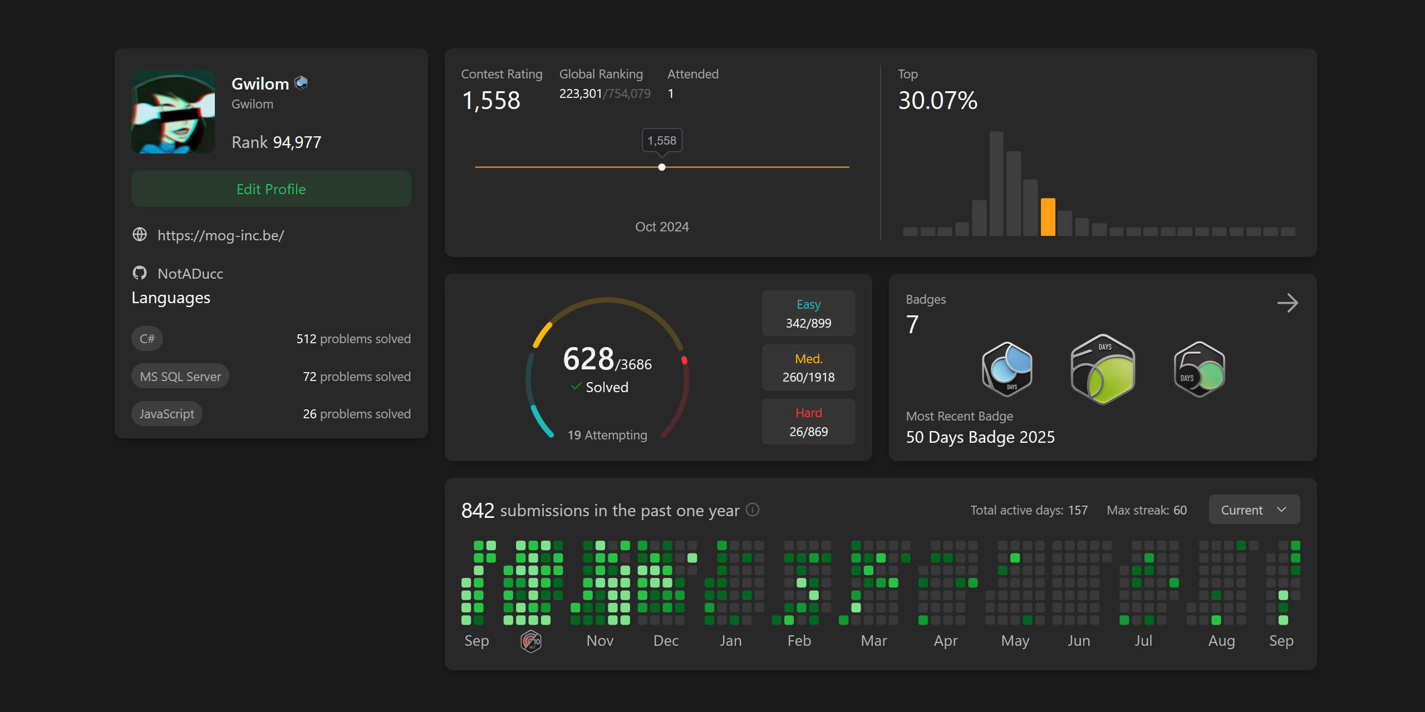Screen dimensions: 1425x712
Task: Expand the Current year dropdown
Action: tap(1254, 510)
